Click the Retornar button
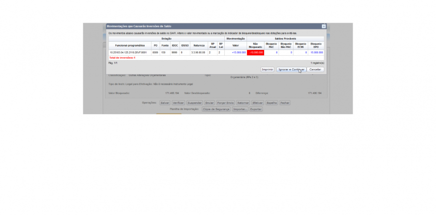 (x=243, y=103)
